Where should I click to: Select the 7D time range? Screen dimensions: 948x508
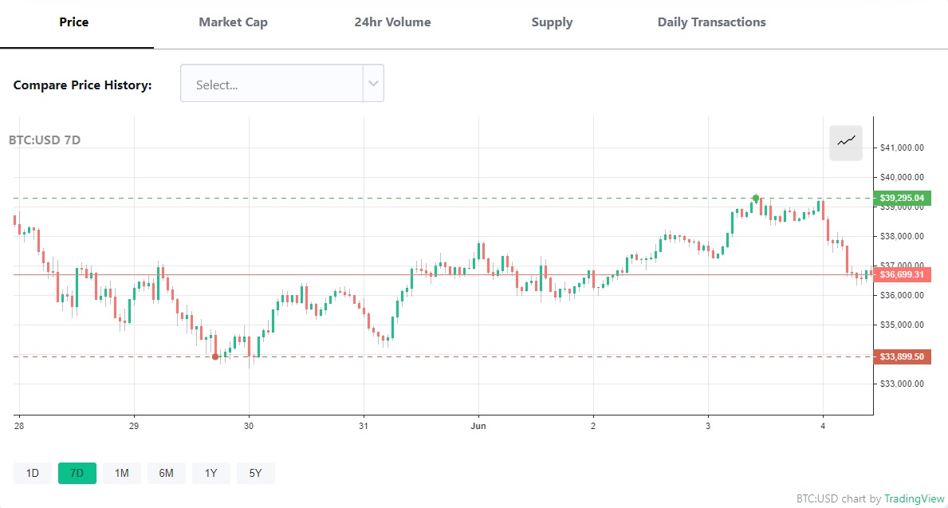pyautogui.click(x=77, y=473)
